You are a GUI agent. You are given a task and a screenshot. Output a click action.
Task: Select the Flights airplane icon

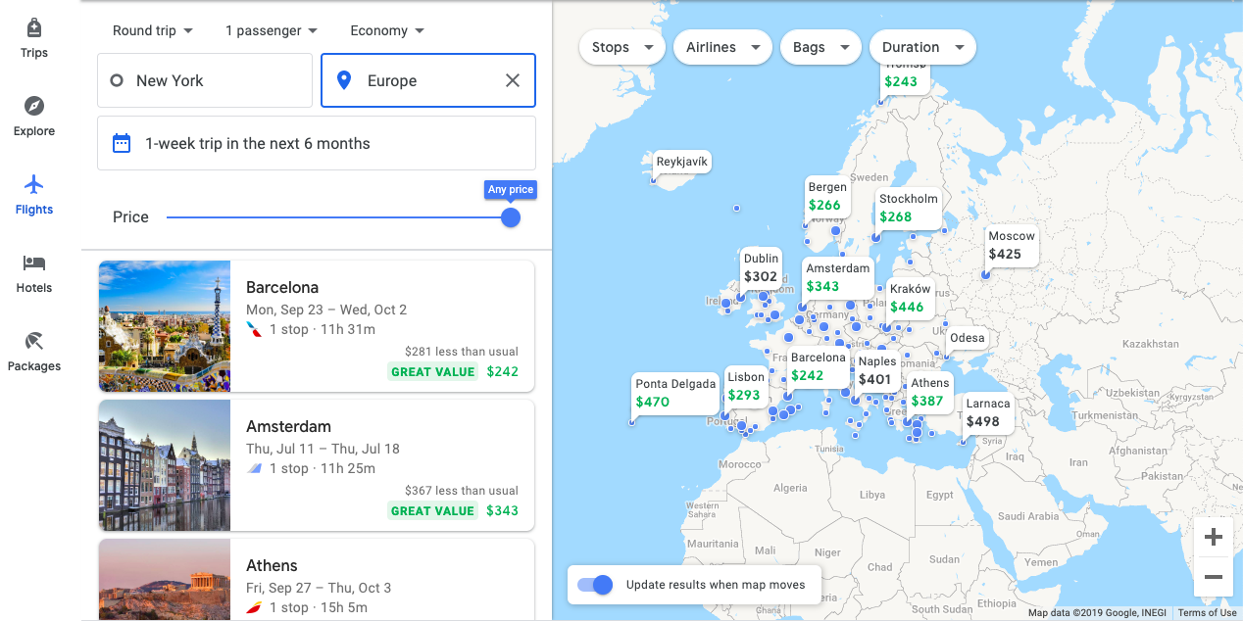coord(34,184)
